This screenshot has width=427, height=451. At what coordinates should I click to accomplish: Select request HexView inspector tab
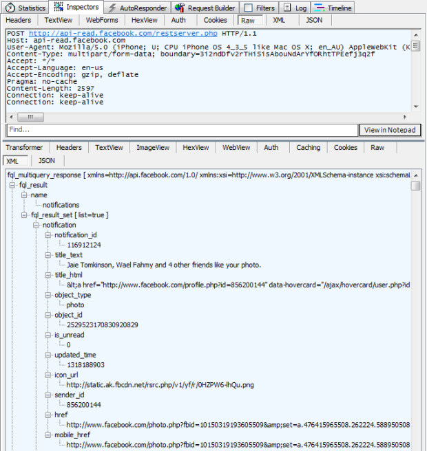pyautogui.click(x=145, y=20)
